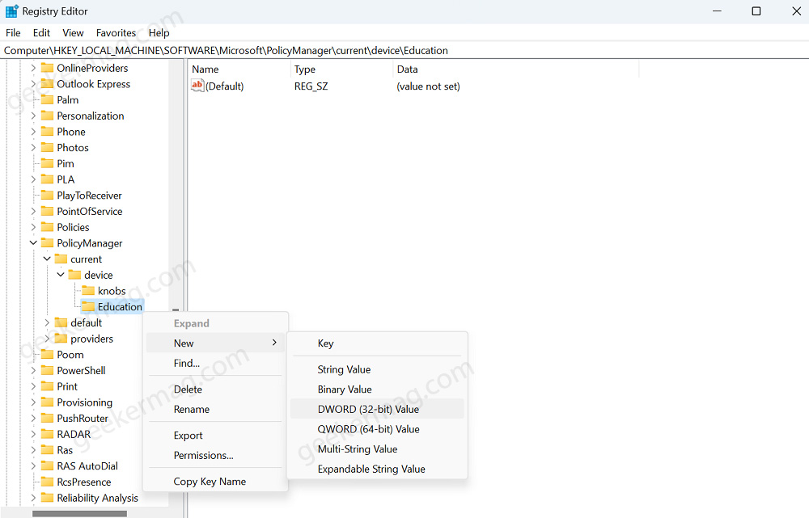Create a new Binary Value

pyautogui.click(x=377, y=390)
